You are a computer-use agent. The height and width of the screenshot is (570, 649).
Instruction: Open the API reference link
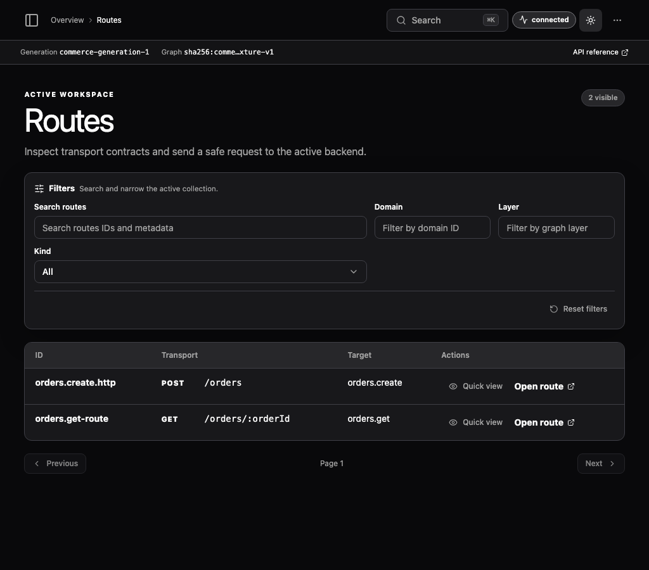click(600, 52)
